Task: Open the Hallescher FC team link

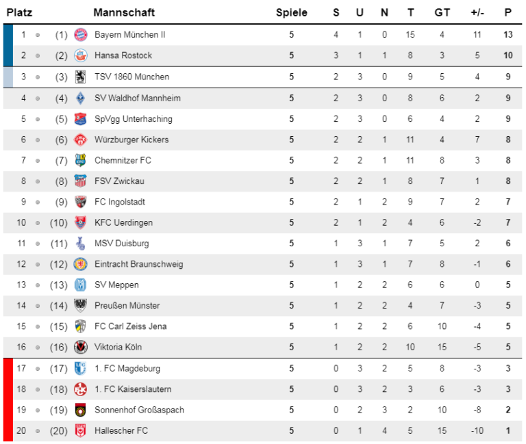Action: pyautogui.click(x=121, y=430)
